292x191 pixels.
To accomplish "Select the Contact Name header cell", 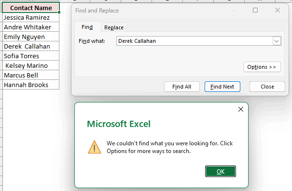I will [x=31, y=8].
